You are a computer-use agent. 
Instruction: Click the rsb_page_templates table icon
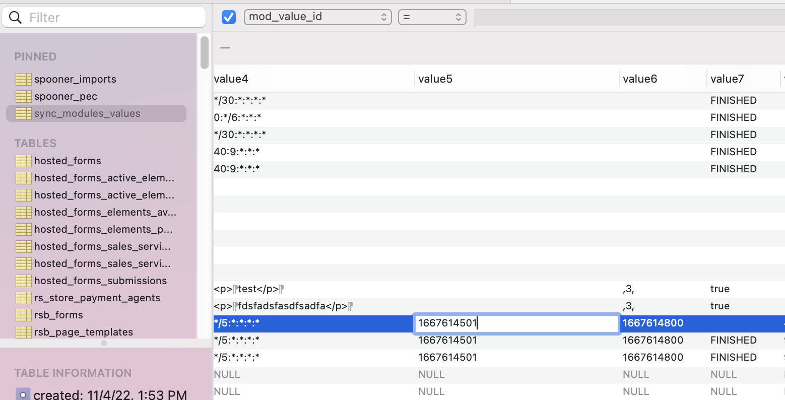coord(23,332)
